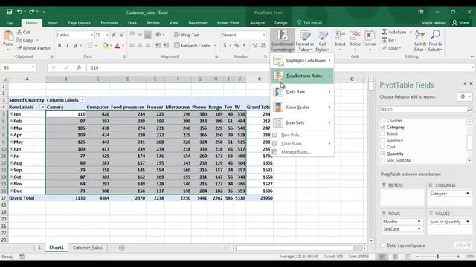
Task: Redo the last action
Action: click(31, 12)
